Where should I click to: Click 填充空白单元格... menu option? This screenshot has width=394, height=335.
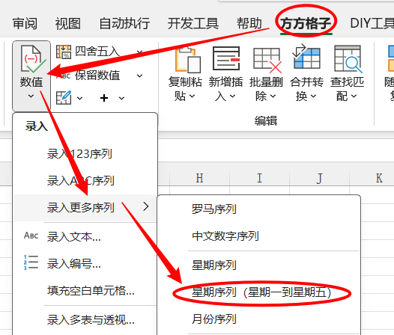tap(91, 291)
